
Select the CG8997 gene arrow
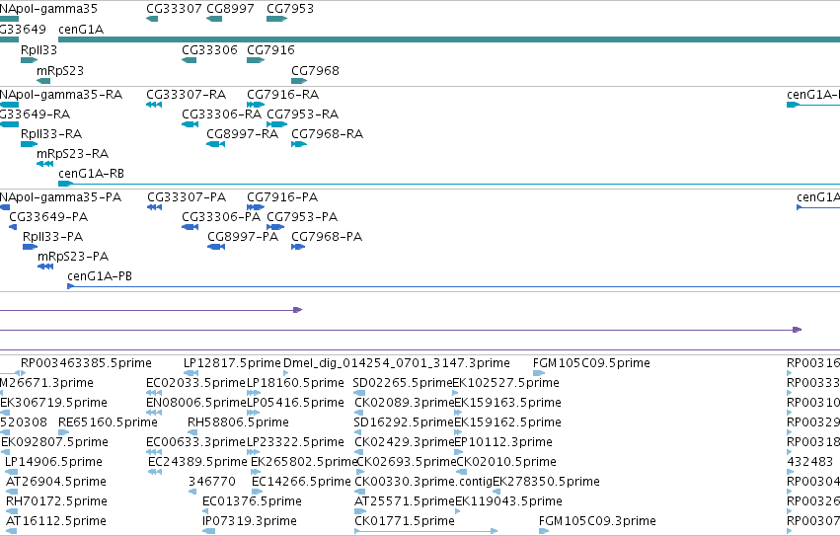[214, 19]
